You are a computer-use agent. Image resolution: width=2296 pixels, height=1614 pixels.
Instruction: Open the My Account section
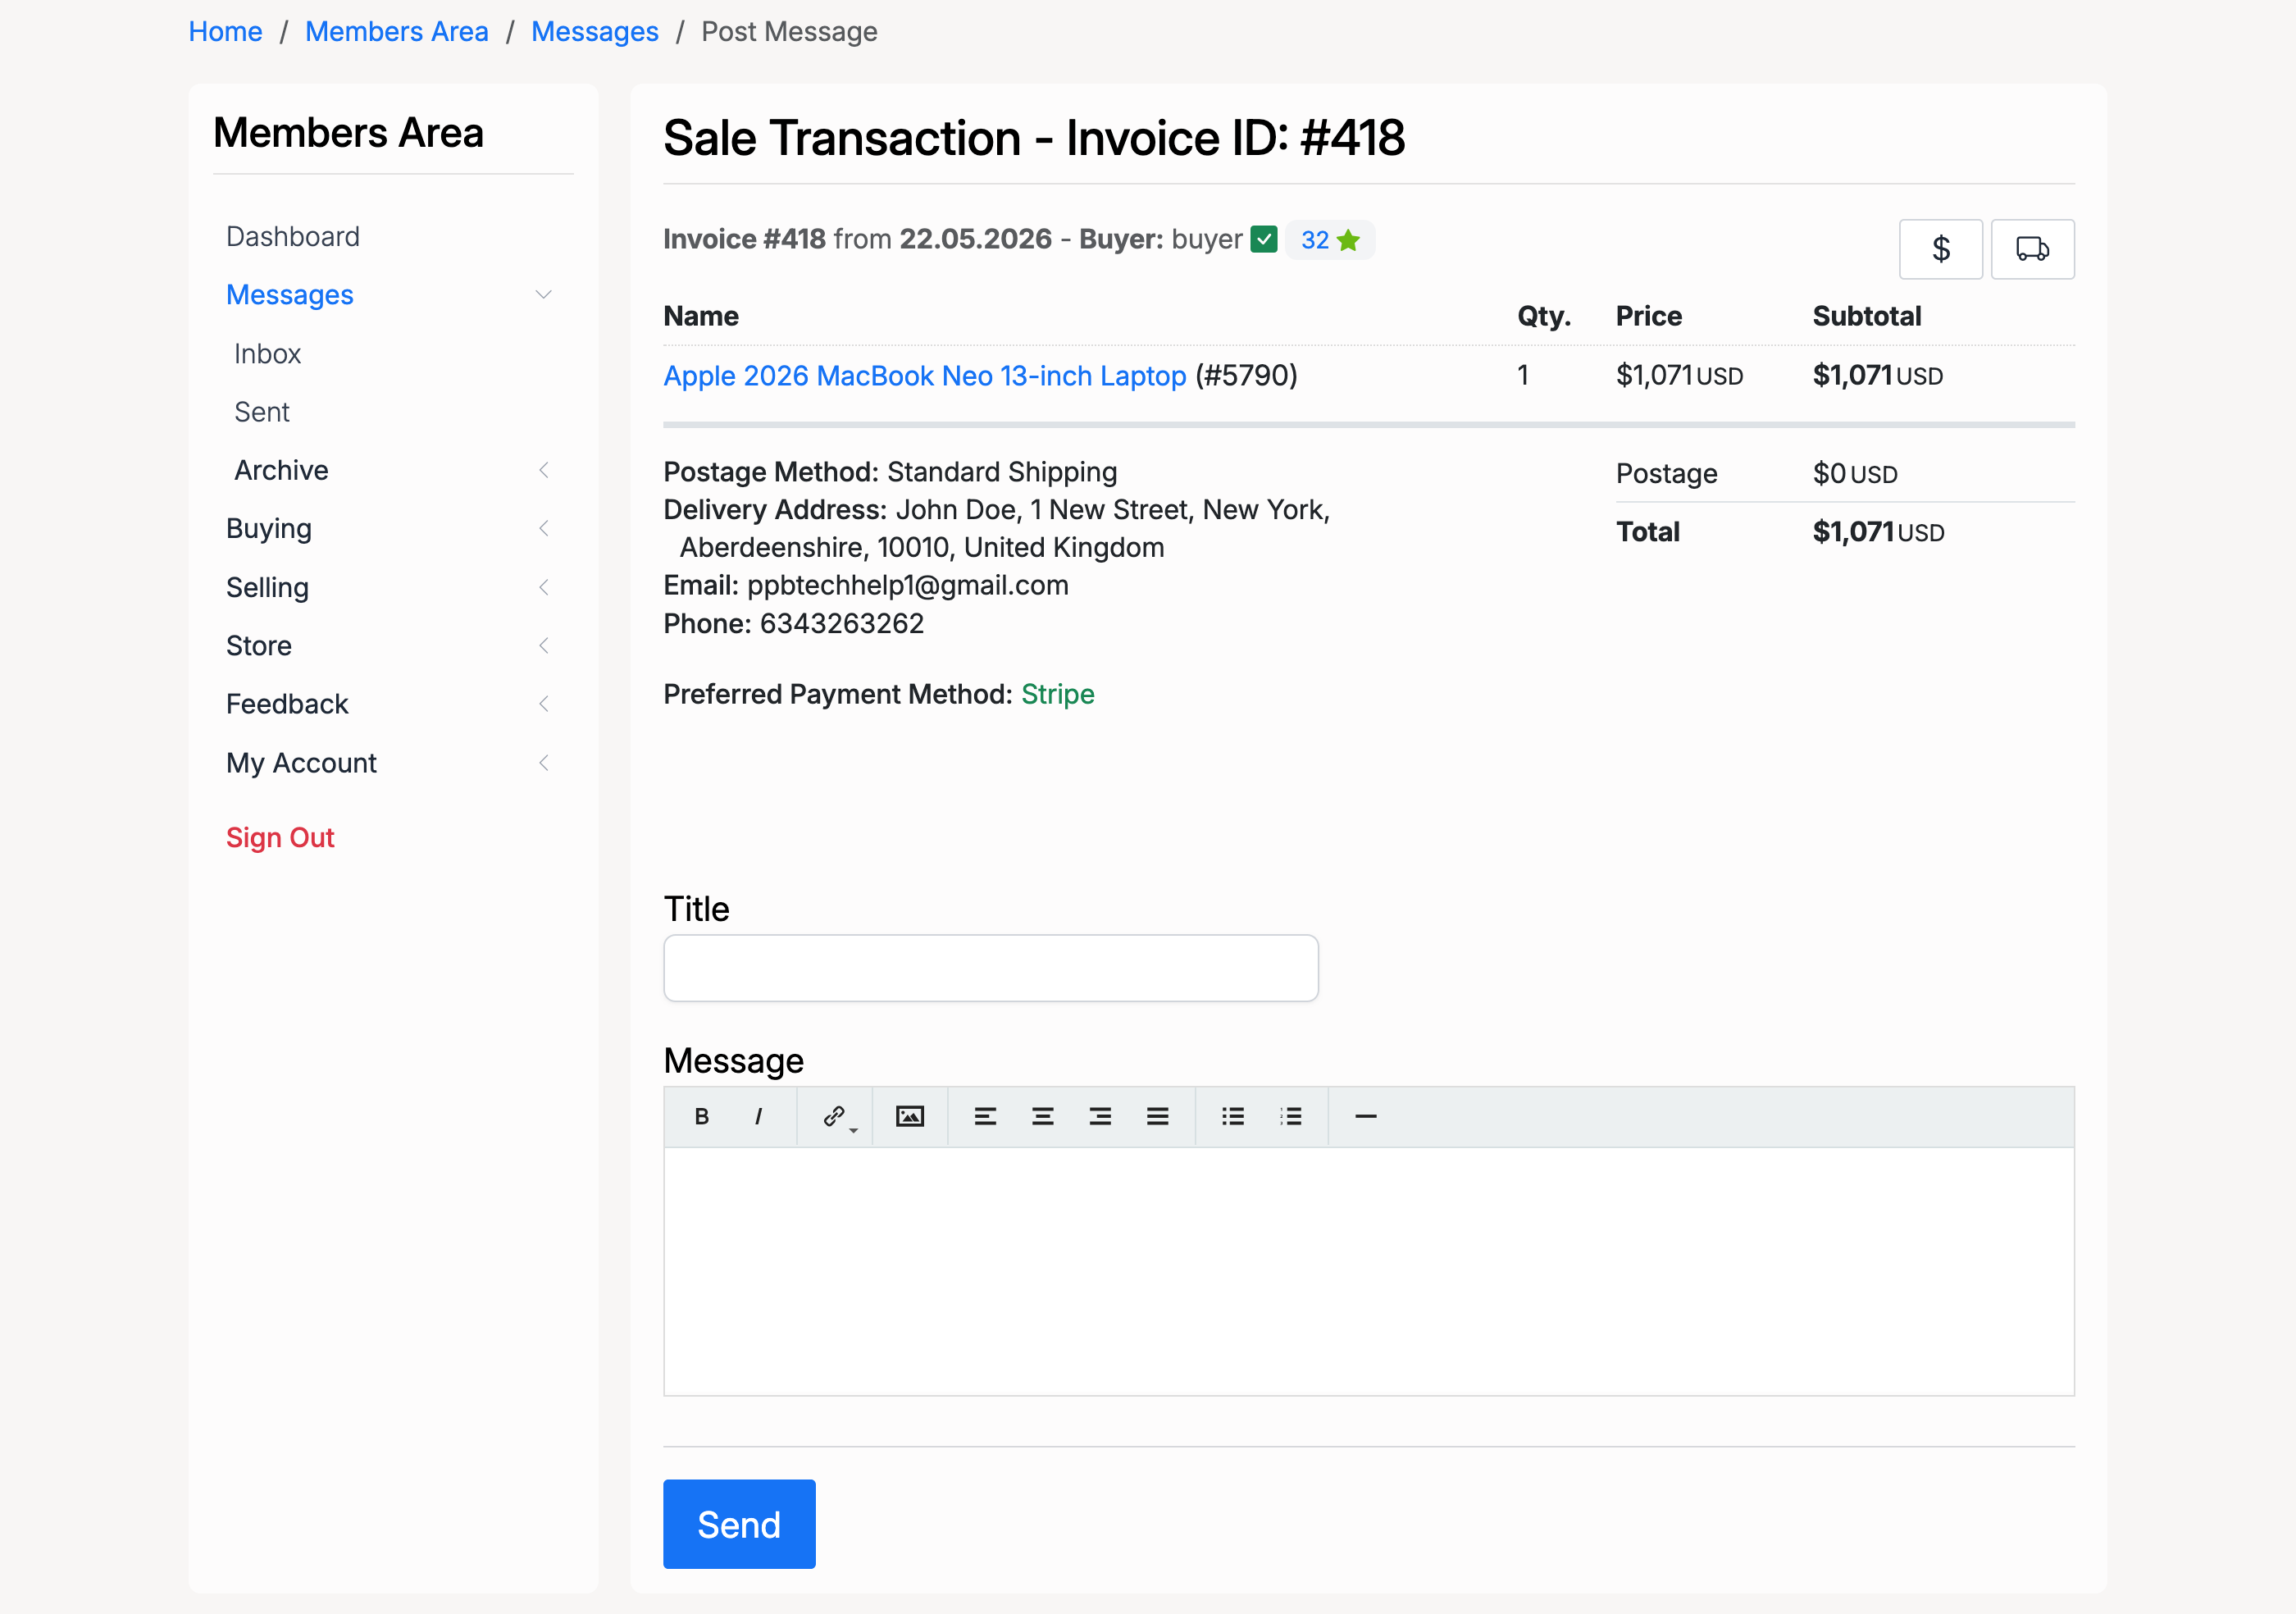301,763
